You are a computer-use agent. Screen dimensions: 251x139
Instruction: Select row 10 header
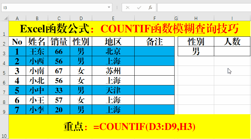(4, 126)
